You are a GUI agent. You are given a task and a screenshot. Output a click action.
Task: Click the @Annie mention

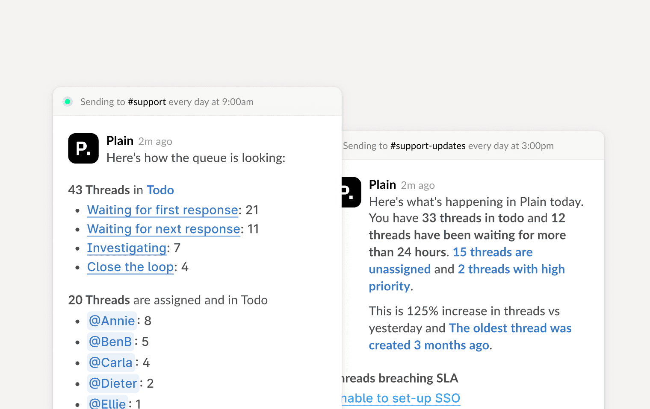pyautogui.click(x=112, y=321)
